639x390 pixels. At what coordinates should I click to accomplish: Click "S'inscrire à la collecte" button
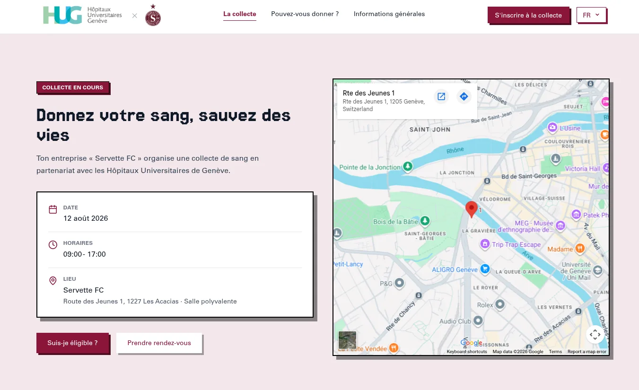(x=528, y=15)
